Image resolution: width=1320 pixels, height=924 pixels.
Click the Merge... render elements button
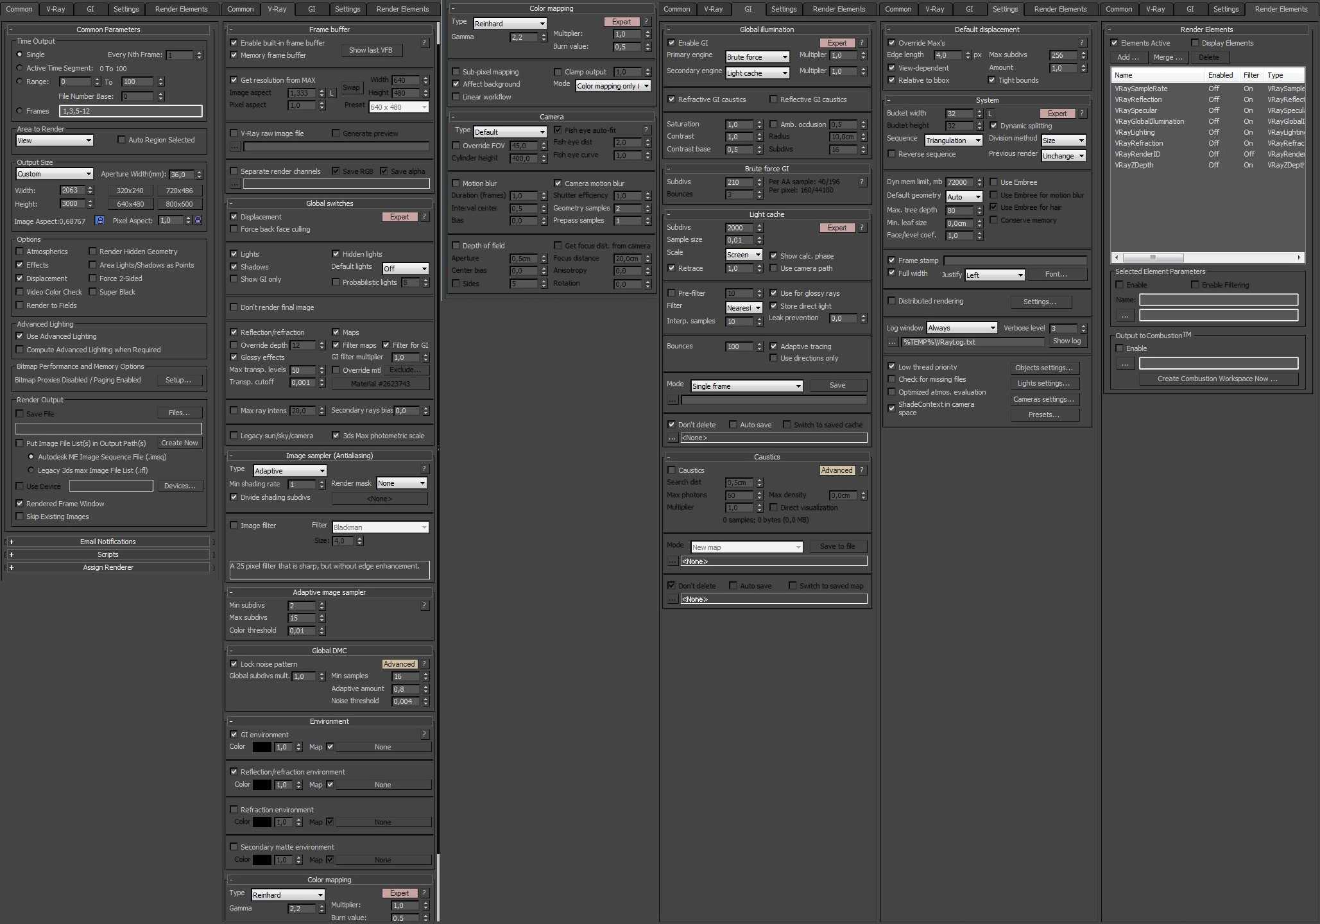coord(1168,57)
